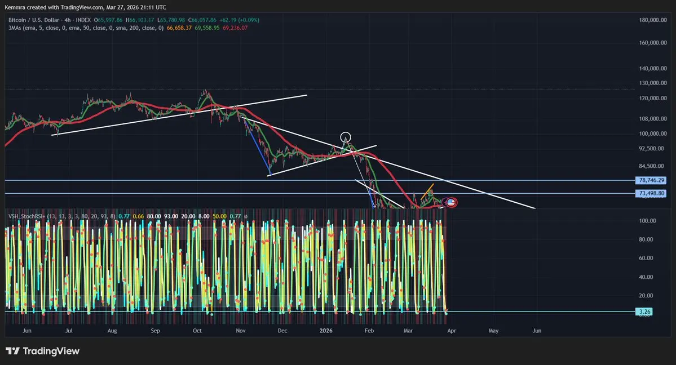This screenshot has width=676, height=365.
Task: Click the yellow 50.00 value in StochRSI legend
Action: click(220, 216)
